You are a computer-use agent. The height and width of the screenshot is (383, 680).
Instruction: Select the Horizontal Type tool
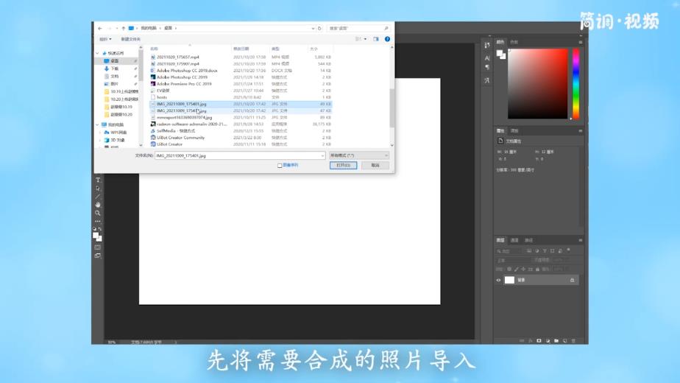tap(97, 180)
